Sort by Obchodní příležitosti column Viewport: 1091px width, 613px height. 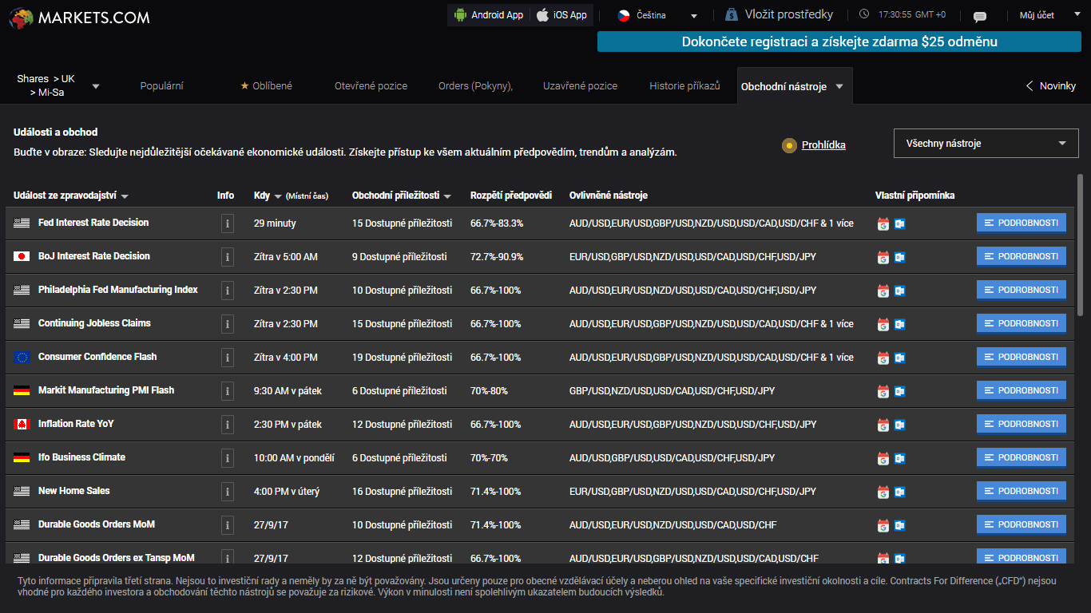click(x=402, y=196)
